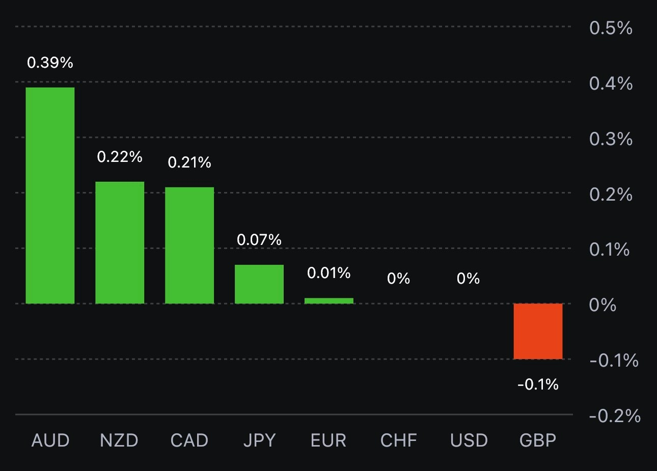Click the green NZD bar
Image resolution: width=657 pixels, height=471 pixels.
point(120,242)
